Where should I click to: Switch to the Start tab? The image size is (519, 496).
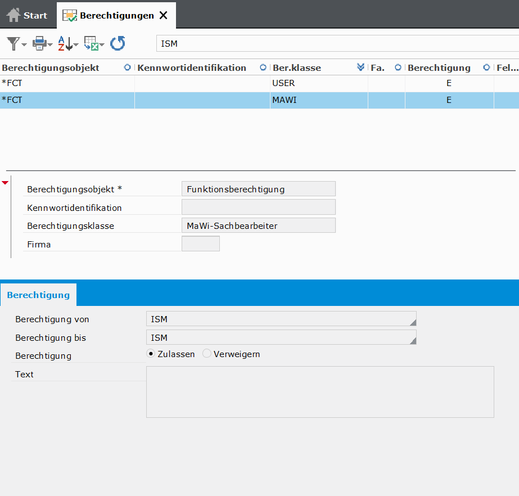pos(27,15)
